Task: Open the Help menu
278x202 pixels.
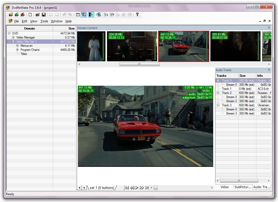Action: pyautogui.click(x=68, y=21)
